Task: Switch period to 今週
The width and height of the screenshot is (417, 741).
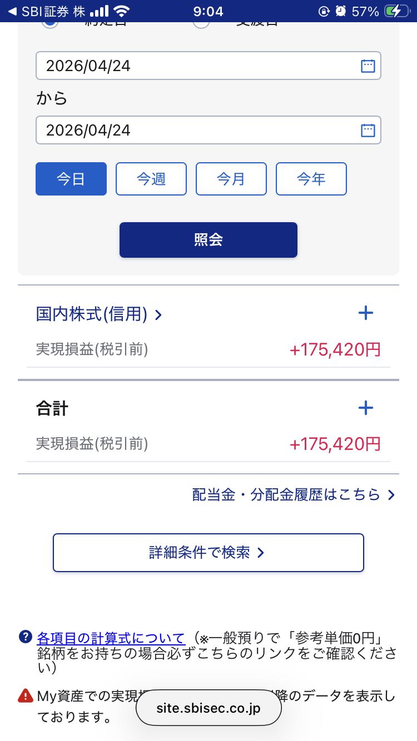Action: [151, 179]
